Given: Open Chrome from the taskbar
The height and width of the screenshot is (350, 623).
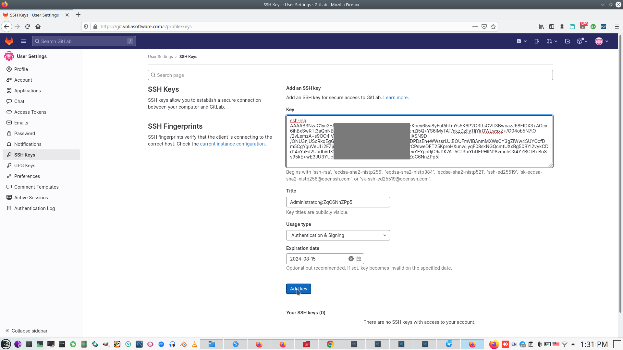Looking at the screenshot, I should (x=330, y=344).
